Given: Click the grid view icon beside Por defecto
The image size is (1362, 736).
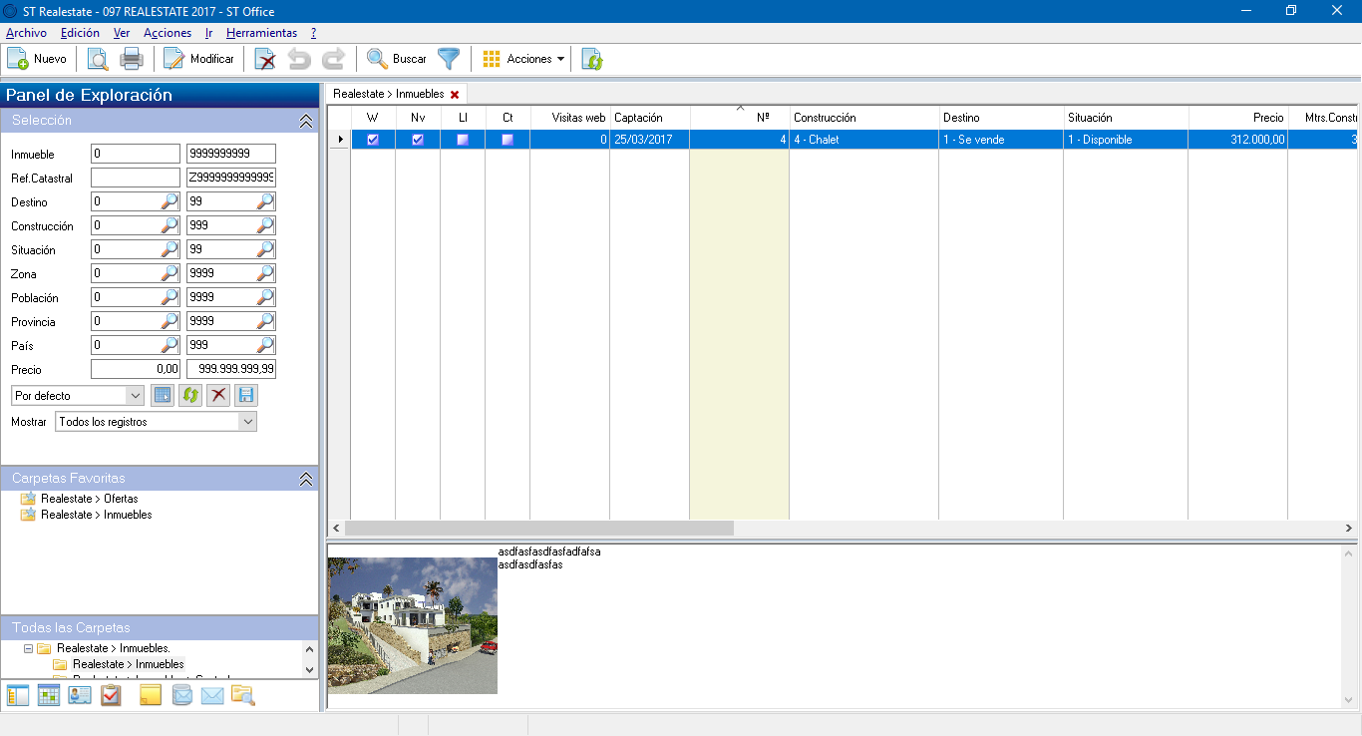Looking at the screenshot, I should (x=163, y=395).
